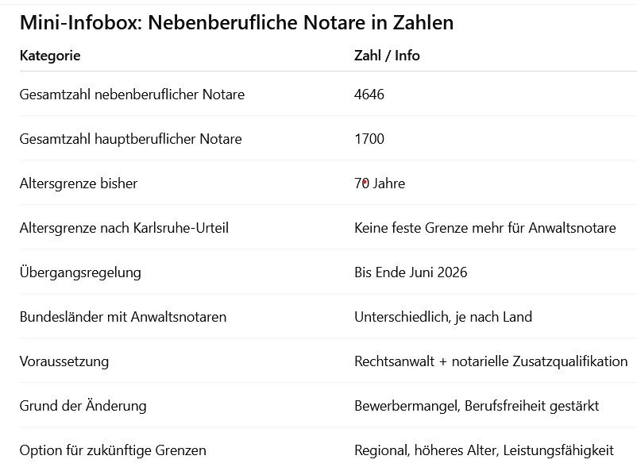
Task: Click the value 4646
Action: [x=369, y=95]
